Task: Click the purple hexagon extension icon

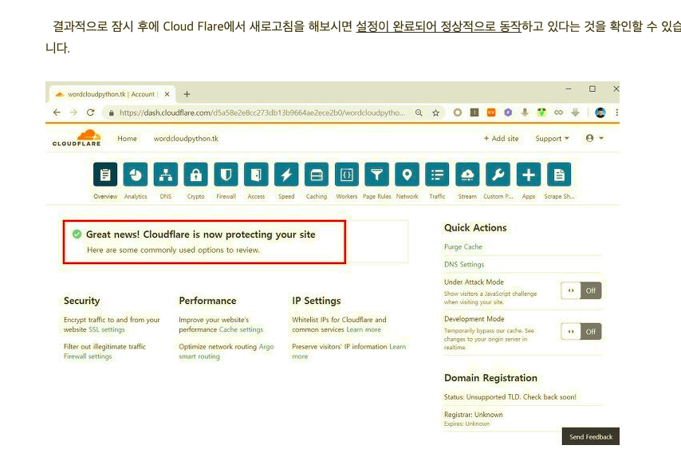Action: tap(508, 112)
